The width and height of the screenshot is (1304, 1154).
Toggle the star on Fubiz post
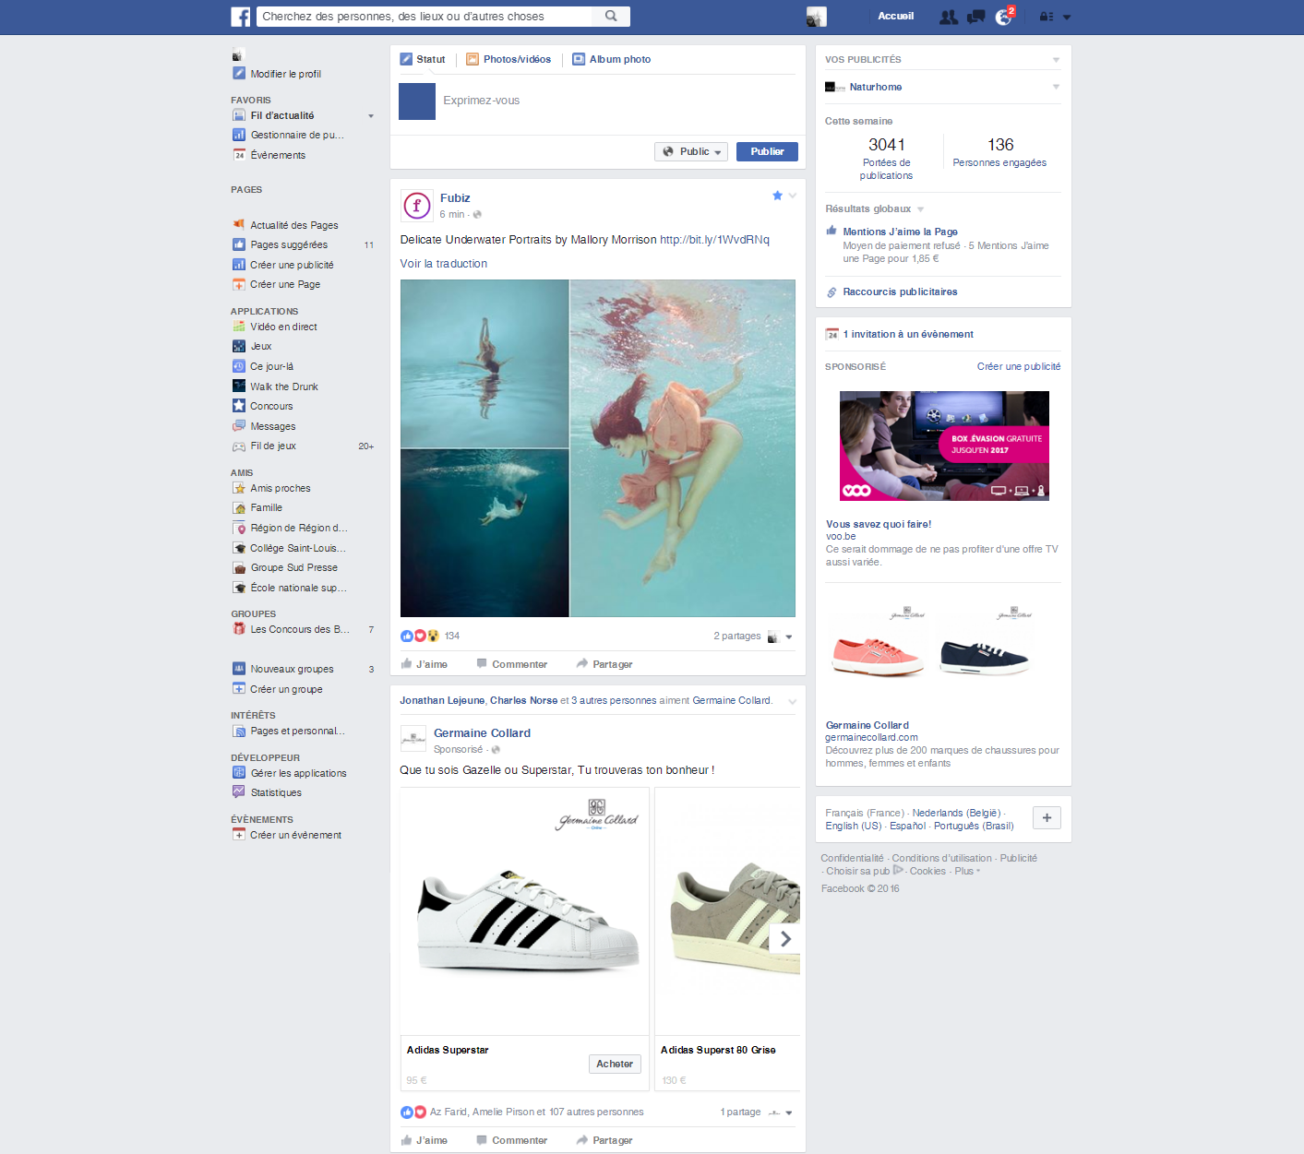coord(777,196)
